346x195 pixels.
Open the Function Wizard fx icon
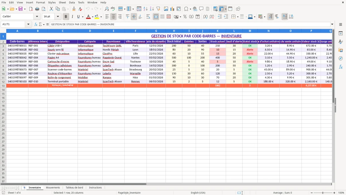pyautogui.click(x=36, y=25)
